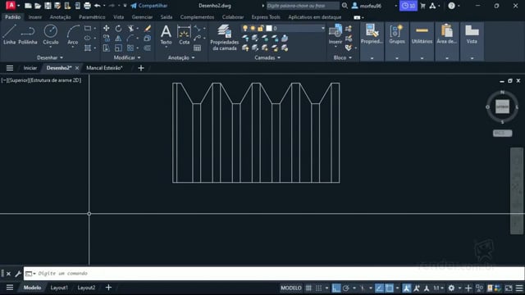Screen dimensions: 525x295
Task: Activate the Array tool
Action: coord(130,48)
